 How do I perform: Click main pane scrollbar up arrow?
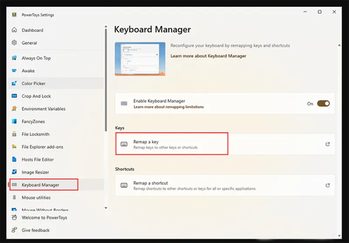[339, 45]
